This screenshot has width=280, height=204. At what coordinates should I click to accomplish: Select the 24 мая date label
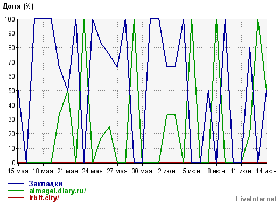[x=92, y=171]
